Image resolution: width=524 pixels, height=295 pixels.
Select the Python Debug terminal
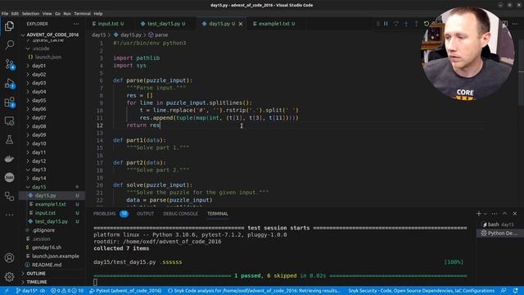499,233
